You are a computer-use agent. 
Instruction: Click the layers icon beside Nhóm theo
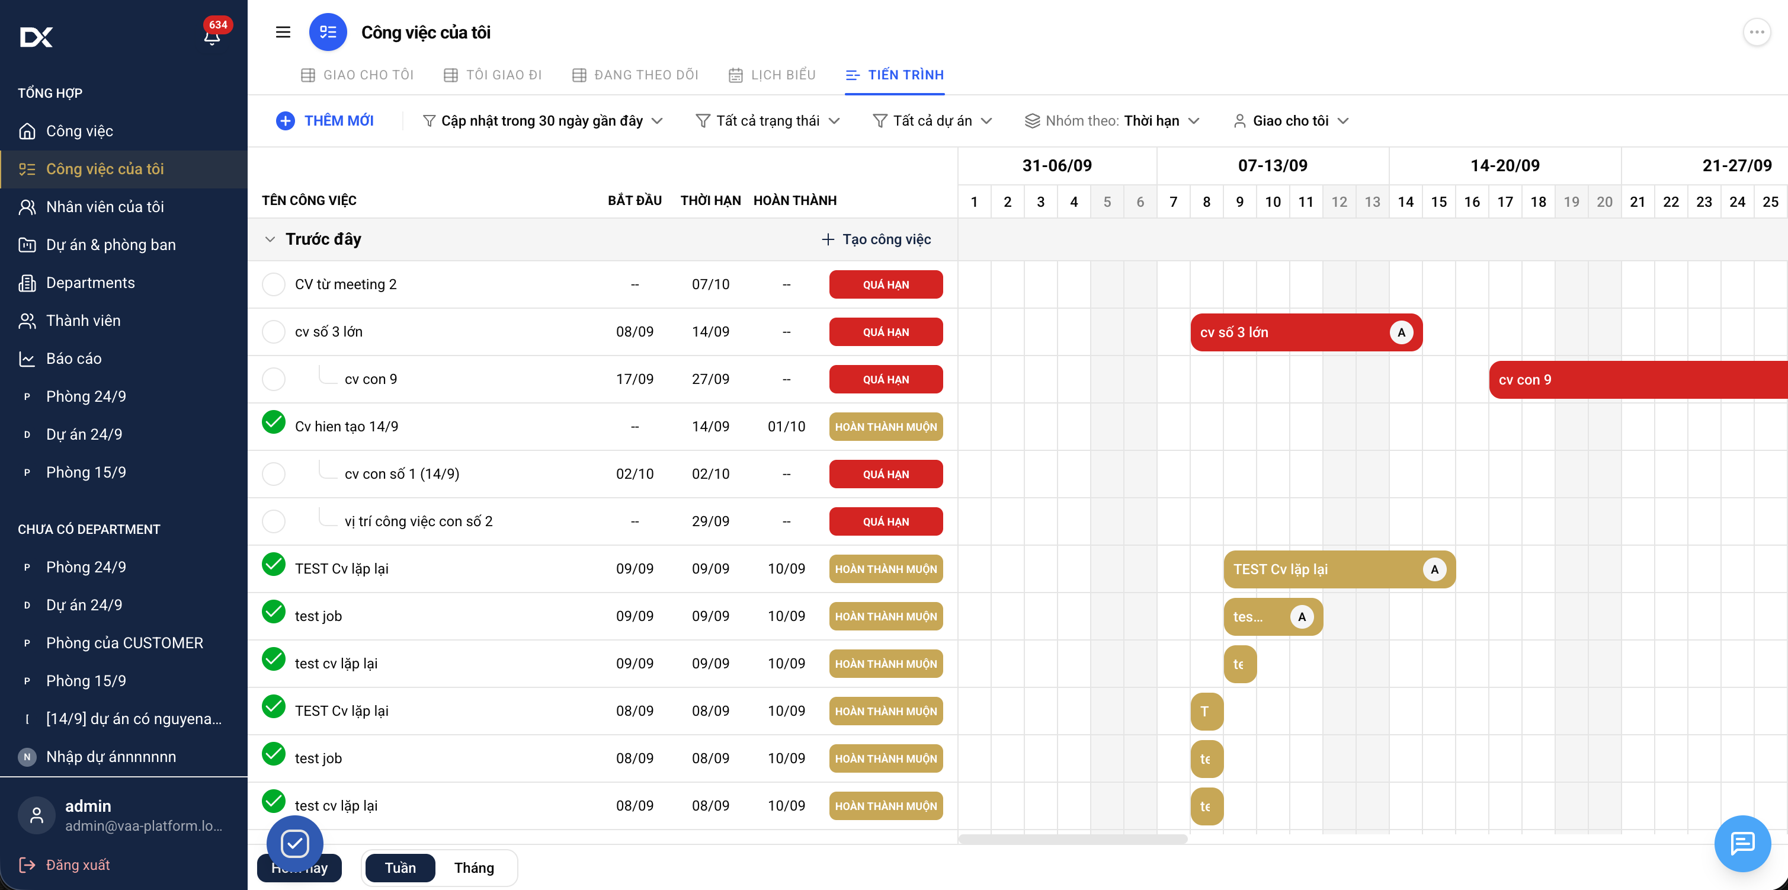1032,121
